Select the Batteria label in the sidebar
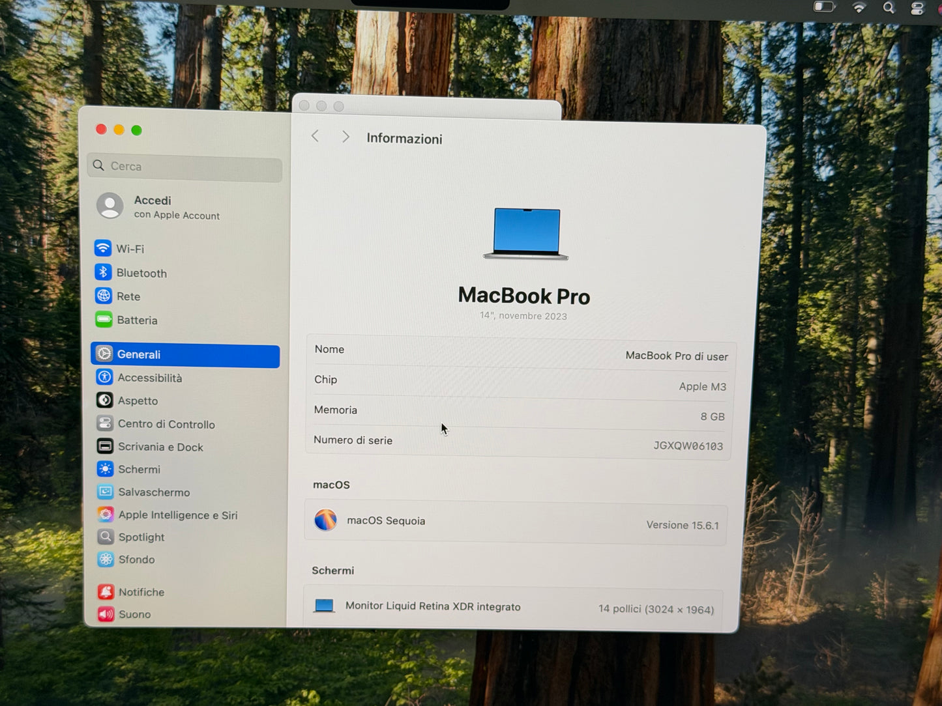Viewport: 942px width, 706px height. [x=137, y=320]
